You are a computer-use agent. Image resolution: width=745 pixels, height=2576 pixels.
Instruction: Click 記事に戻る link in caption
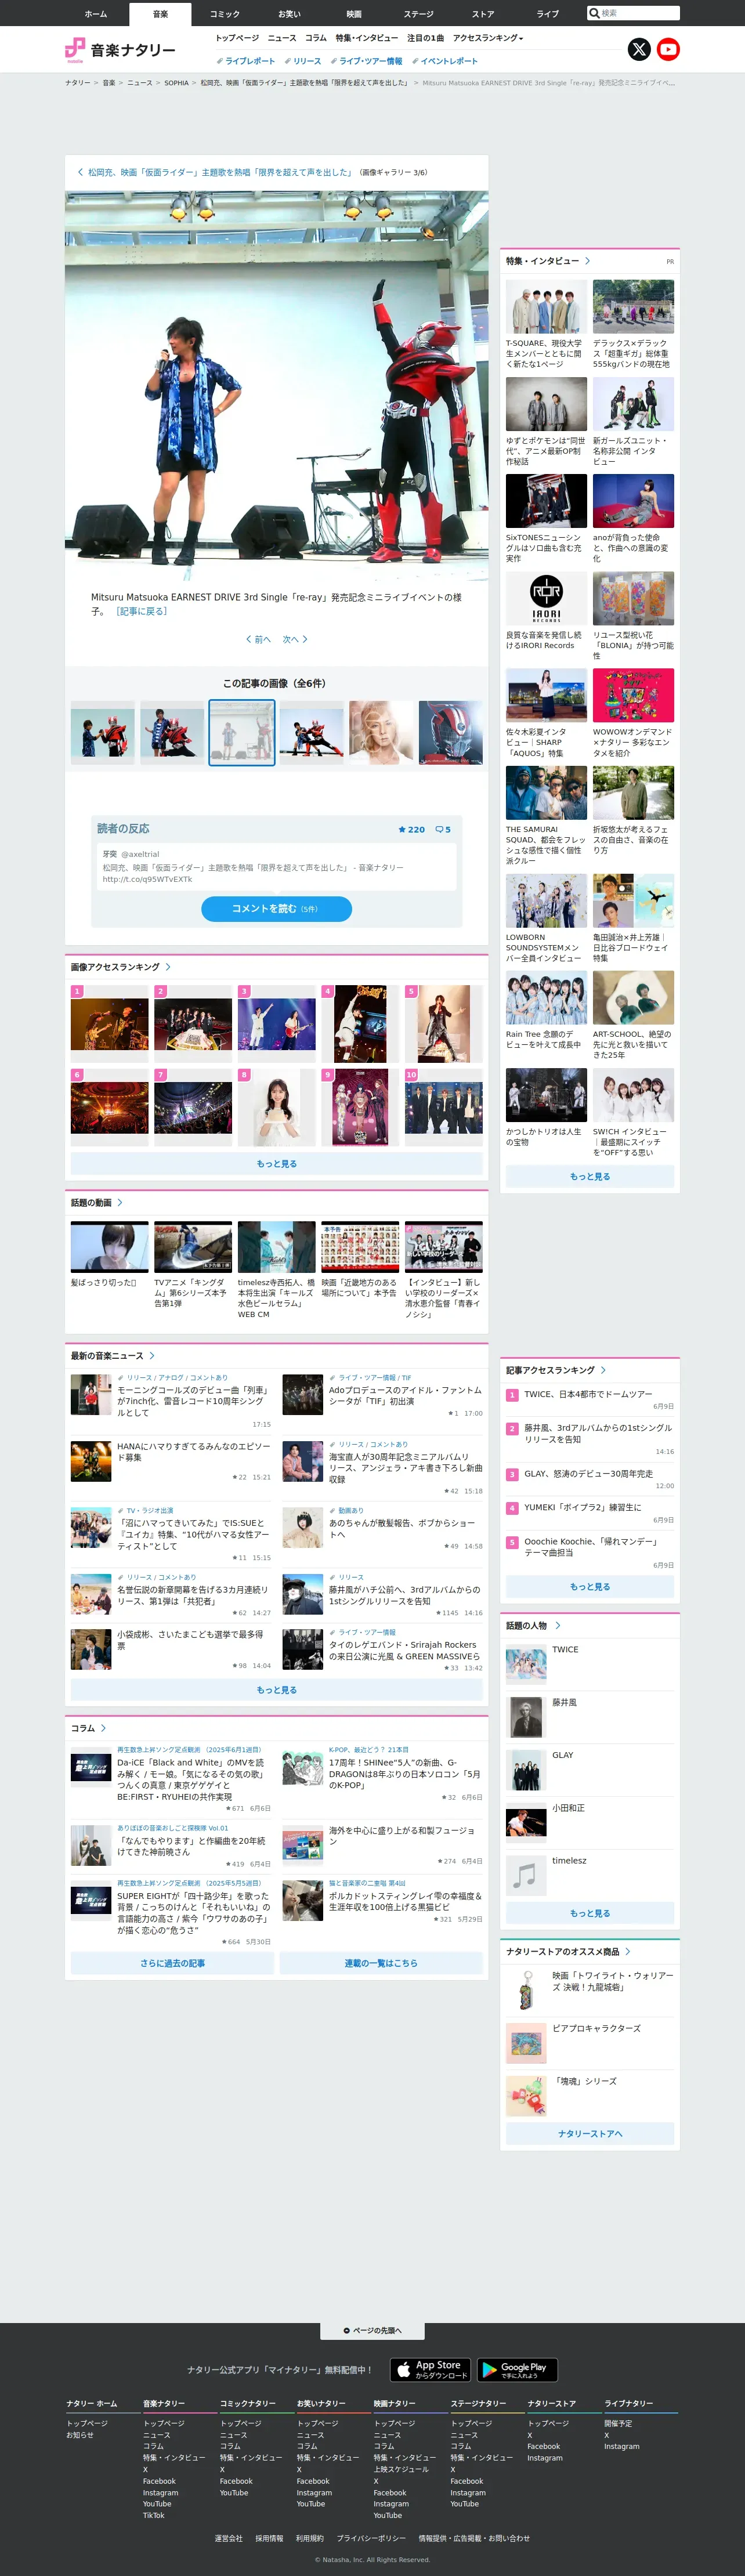click(142, 611)
